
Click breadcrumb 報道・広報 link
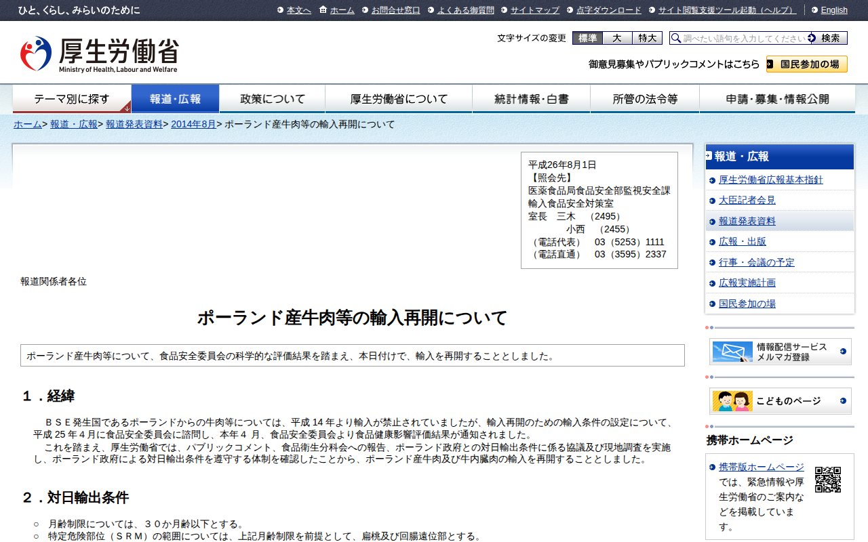[74, 124]
